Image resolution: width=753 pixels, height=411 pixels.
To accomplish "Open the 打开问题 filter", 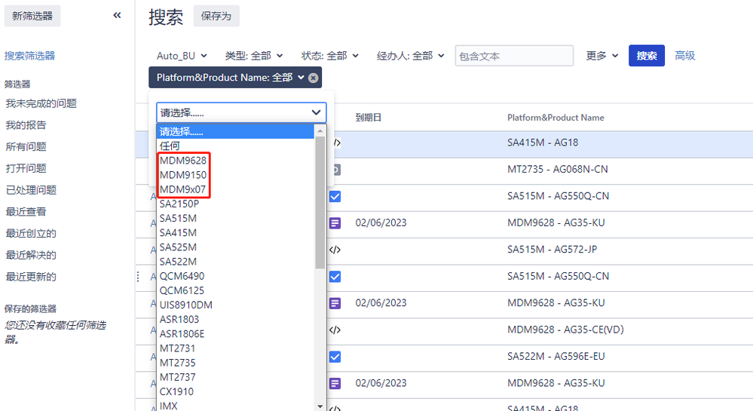I will click(26, 168).
